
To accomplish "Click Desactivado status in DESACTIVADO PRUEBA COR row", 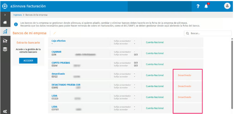I will coord(185,86).
